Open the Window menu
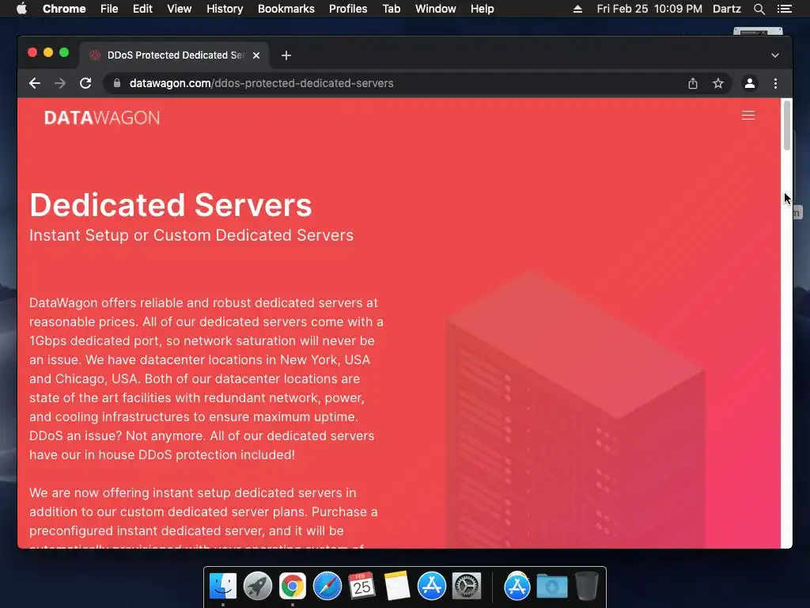 click(436, 9)
